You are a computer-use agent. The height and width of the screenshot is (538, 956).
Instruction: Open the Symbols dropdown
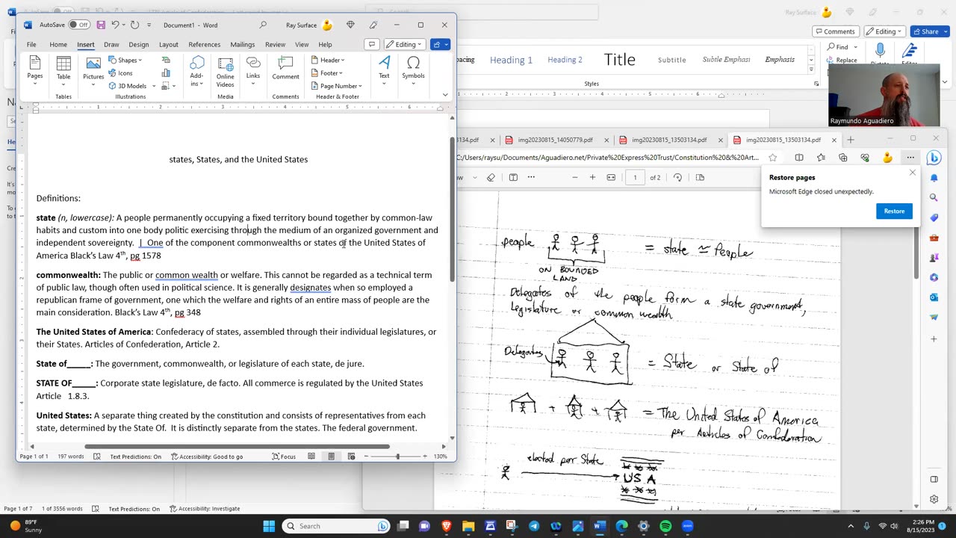coord(413,69)
